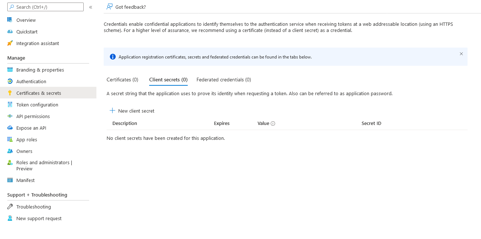481x239 pixels.
Task: Collapse the sidebar with the double chevron
Action: click(x=91, y=7)
